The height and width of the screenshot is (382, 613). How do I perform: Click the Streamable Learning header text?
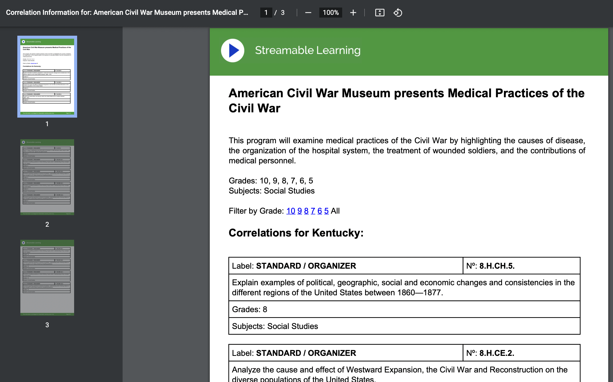[x=308, y=51]
